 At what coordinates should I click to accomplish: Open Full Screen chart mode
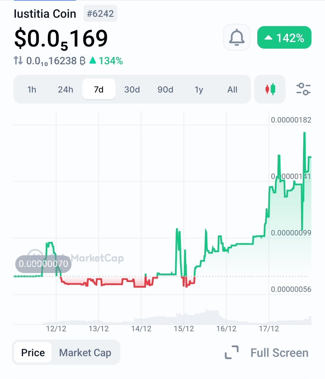point(279,352)
